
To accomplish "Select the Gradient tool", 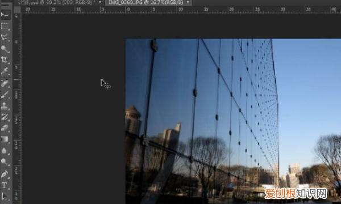I will 5,139.
